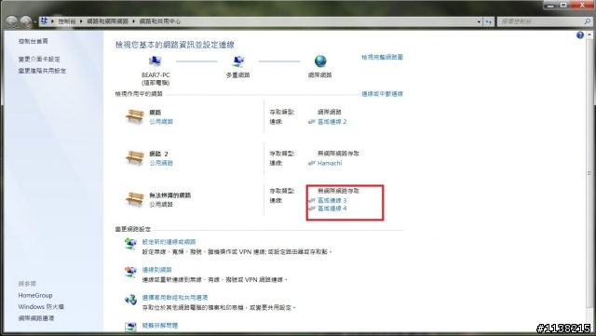Viewport: 596px width, 336px height.
Task: Click the scroll up arrow of the scrollbar
Action: click(x=589, y=35)
